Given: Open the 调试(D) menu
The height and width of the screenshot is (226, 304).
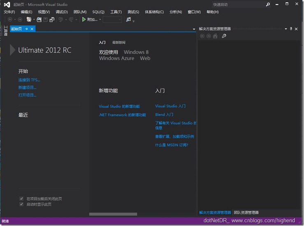Looking at the screenshot, I should (x=62, y=12).
